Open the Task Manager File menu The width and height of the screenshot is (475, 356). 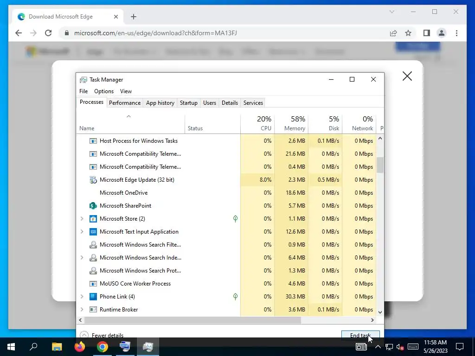pos(83,91)
